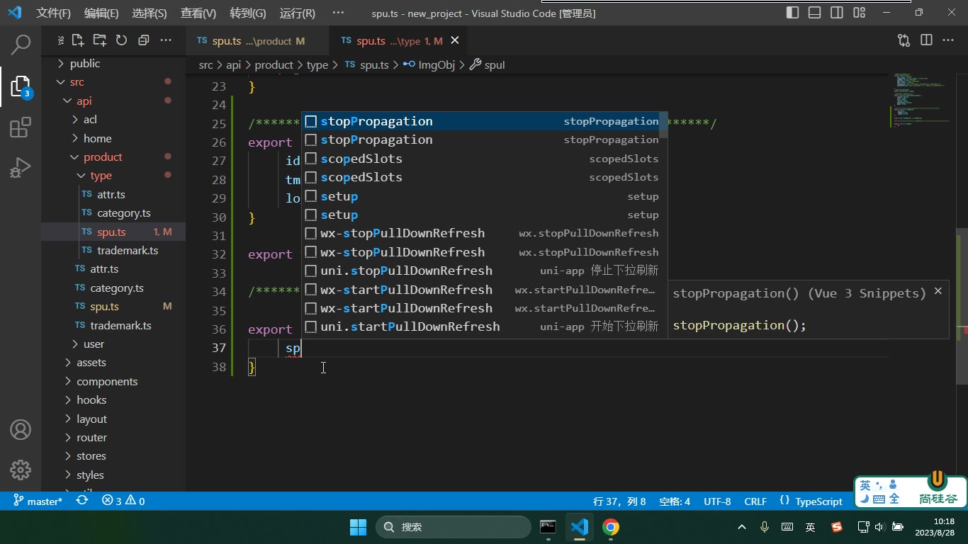968x544 pixels.
Task: Switch to the spu.ts ...\product tab
Action: pos(257,40)
